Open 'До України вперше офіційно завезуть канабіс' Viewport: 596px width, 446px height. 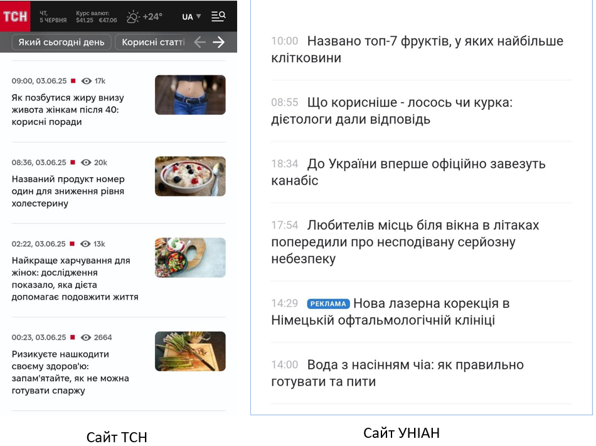point(408,172)
